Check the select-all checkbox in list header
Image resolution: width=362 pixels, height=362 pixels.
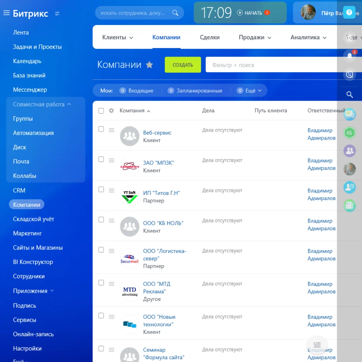pos(101,111)
